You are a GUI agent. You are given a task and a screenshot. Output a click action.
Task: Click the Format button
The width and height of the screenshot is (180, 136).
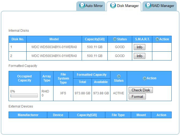coord(137,96)
